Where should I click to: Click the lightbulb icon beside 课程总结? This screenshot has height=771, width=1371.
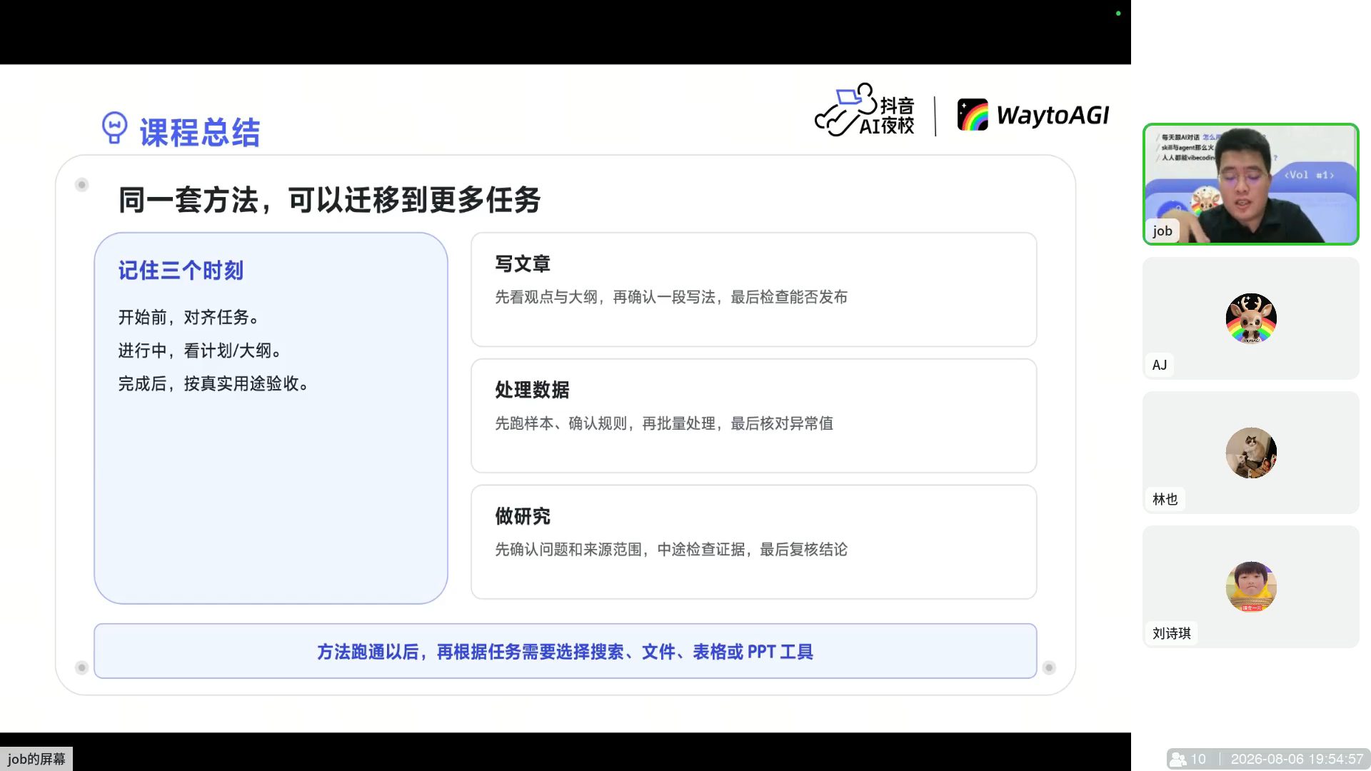pos(114,128)
